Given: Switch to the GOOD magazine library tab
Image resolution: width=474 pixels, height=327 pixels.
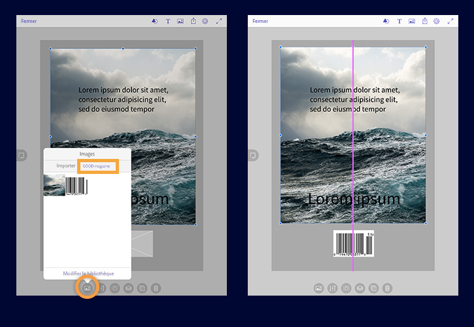Looking at the screenshot, I should click(x=96, y=166).
